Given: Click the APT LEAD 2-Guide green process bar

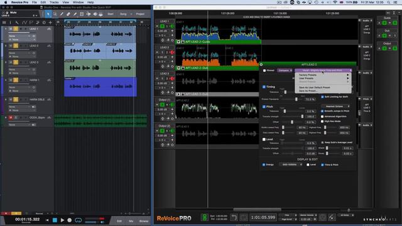Looking at the screenshot, I should coord(219,41).
